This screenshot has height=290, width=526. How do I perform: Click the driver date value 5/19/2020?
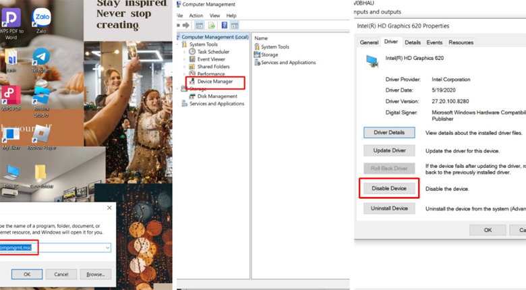tap(444, 90)
